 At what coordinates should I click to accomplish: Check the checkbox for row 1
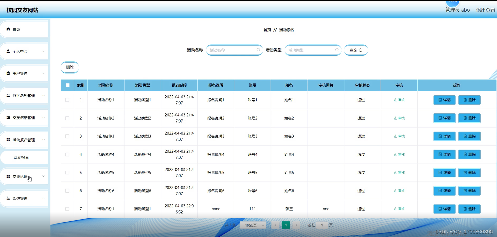67,100
